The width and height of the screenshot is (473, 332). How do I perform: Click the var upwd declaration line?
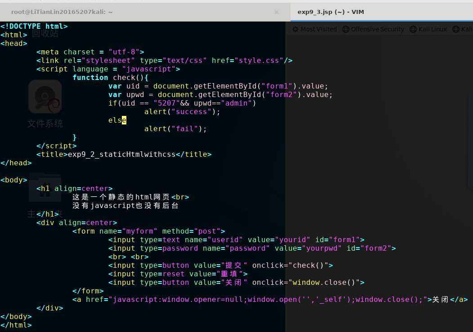tap(220, 95)
